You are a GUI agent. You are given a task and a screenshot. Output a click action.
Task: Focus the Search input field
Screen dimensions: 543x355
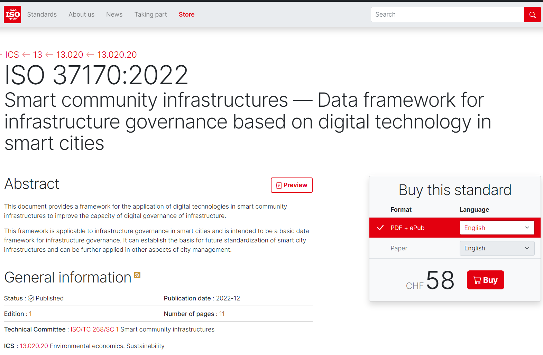pyautogui.click(x=447, y=15)
